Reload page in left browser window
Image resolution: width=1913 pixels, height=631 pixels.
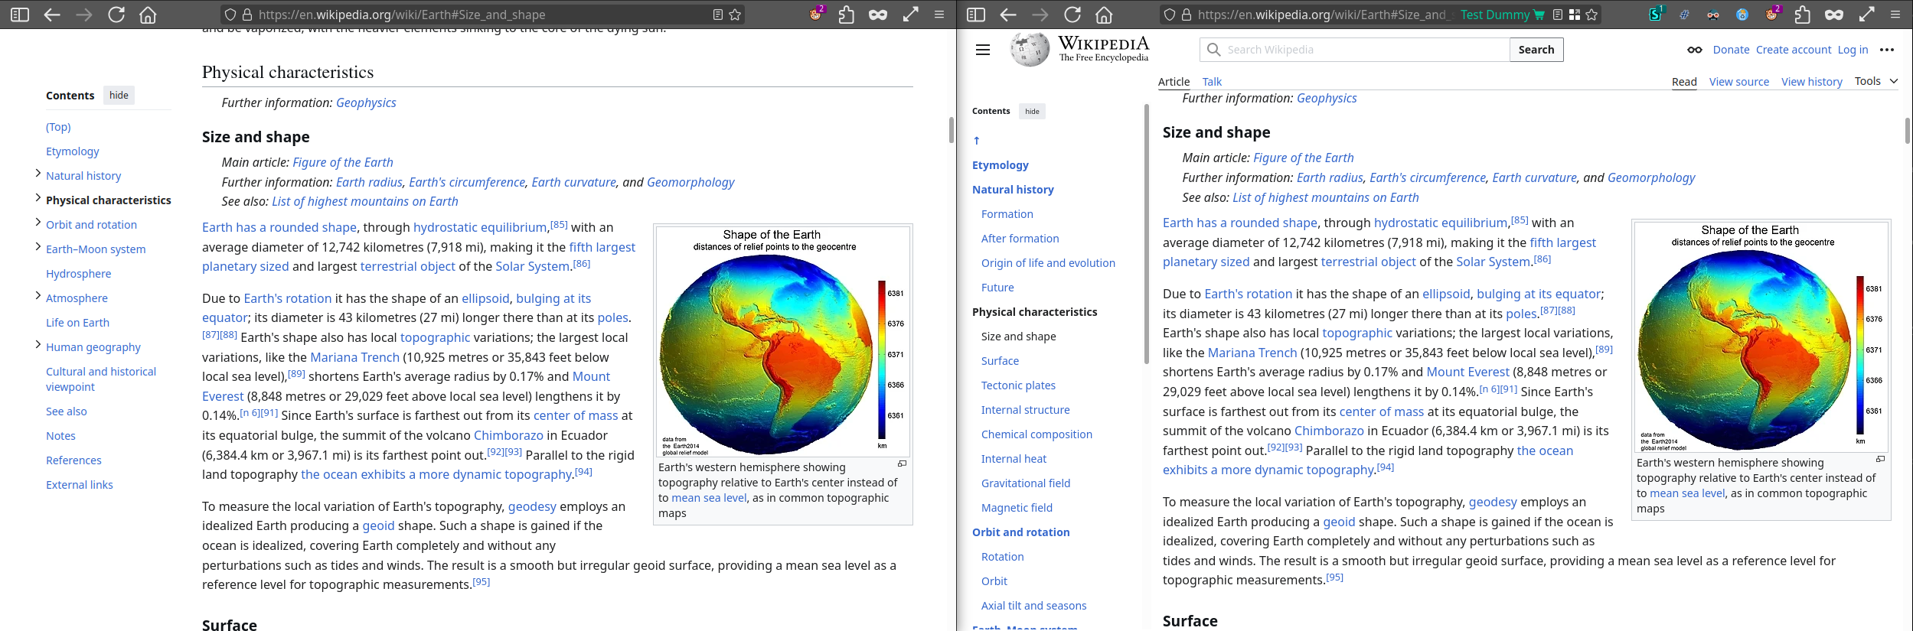click(116, 15)
